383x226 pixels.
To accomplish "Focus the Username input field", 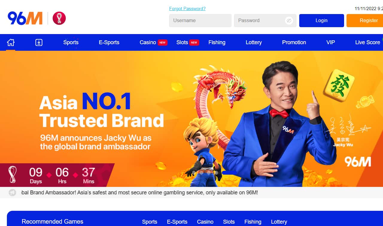I will click(200, 21).
